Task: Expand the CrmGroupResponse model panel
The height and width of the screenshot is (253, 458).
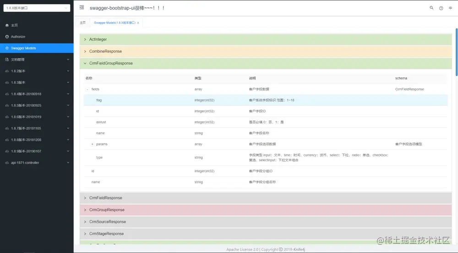Action: (266, 210)
